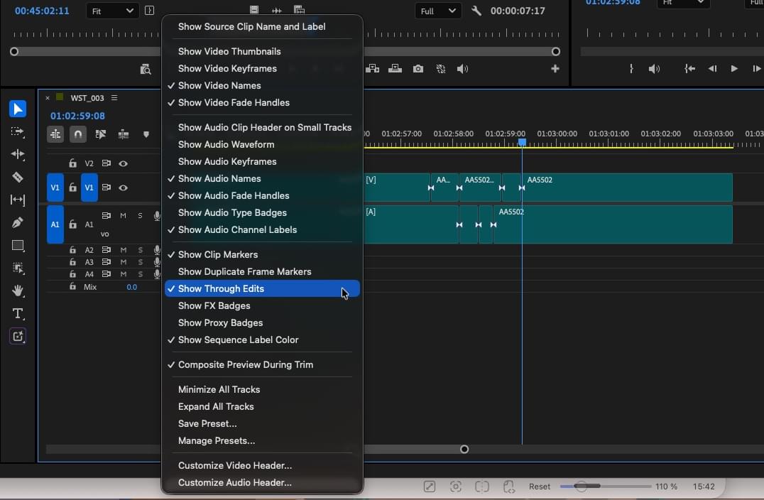Select the Slip tool

coord(18,200)
